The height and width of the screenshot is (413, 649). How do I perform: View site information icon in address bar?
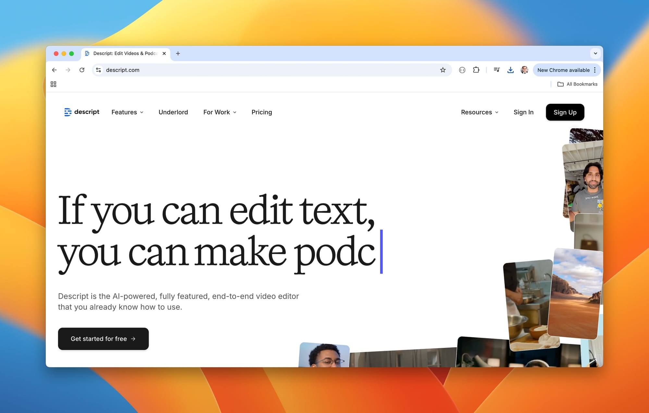coord(98,70)
